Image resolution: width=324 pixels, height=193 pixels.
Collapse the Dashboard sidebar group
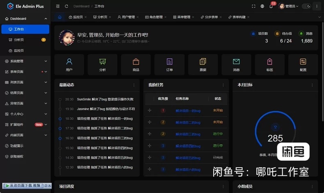click(25, 18)
